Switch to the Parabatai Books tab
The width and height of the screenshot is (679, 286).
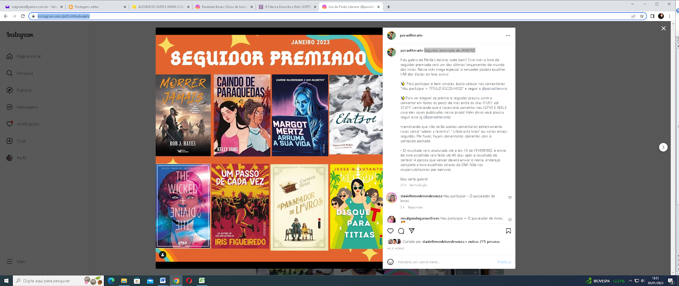pos(224,7)
